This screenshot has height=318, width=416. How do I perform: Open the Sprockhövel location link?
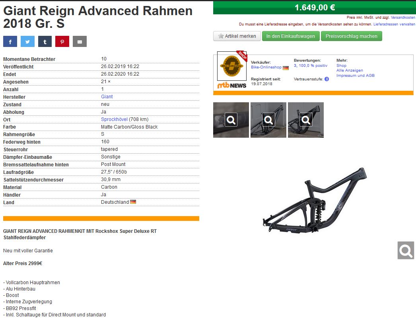click(115, 119)
